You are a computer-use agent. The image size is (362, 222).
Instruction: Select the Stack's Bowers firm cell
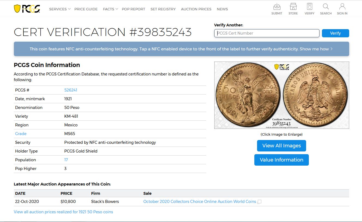(105, 202)
